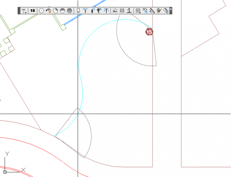This screenshot has width=231, height=177.
Task: Click the mobile phone device icon
Action: pos(78,11)
